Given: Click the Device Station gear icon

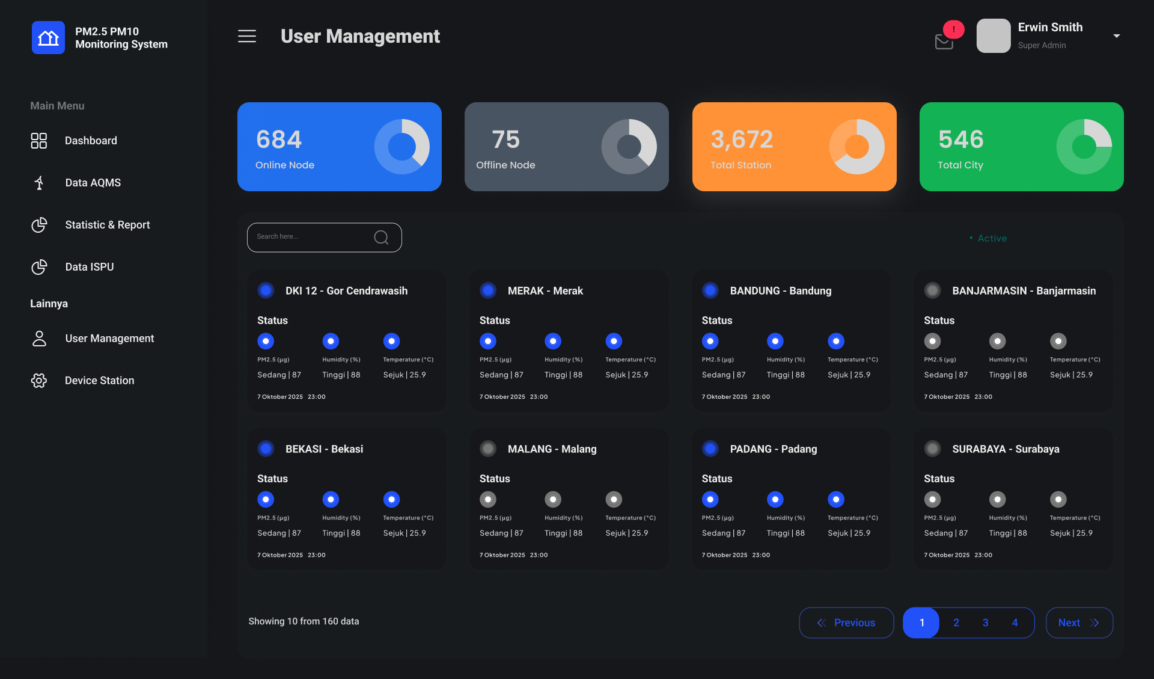Looking at the screenshot, I should pos(39,380).
